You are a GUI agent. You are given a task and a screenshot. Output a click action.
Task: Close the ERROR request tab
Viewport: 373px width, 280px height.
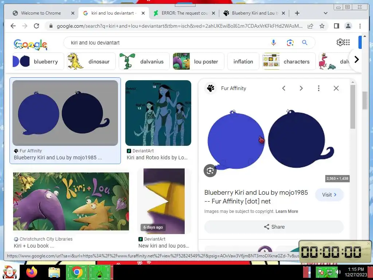[213, 13]
